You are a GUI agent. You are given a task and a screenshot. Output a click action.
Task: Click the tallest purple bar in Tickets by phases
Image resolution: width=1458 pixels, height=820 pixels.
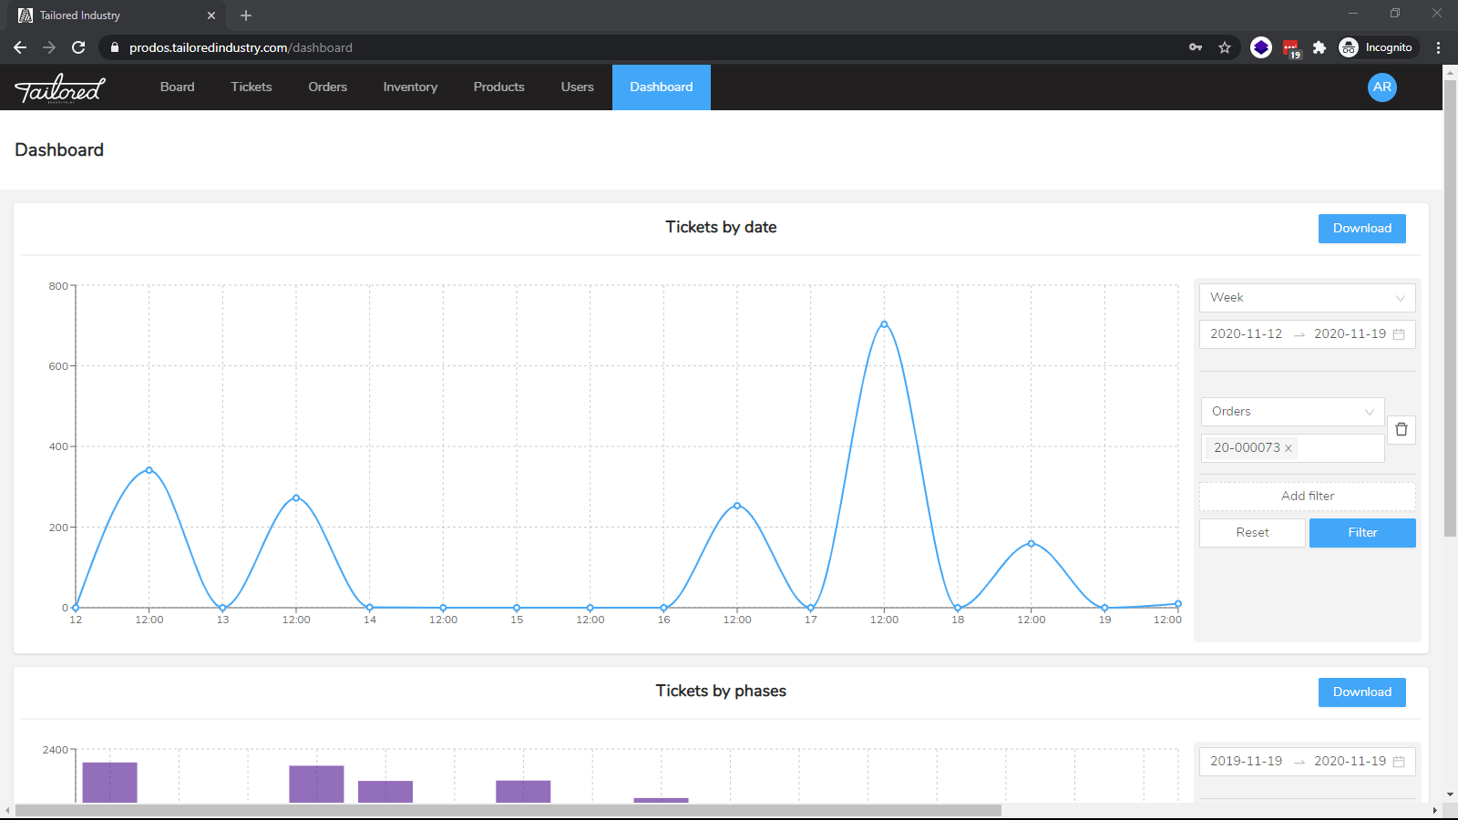pos(110,783)
